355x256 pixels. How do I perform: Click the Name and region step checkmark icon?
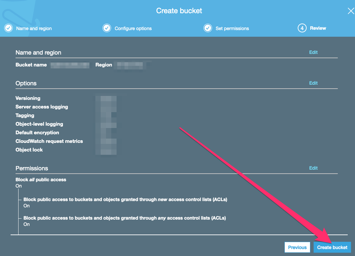[x=8, y=28]
